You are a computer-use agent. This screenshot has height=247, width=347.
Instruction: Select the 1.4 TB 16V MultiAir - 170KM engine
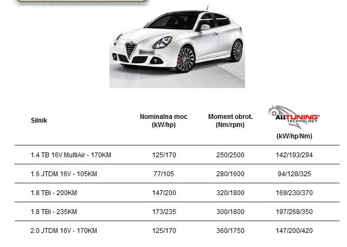71,155
